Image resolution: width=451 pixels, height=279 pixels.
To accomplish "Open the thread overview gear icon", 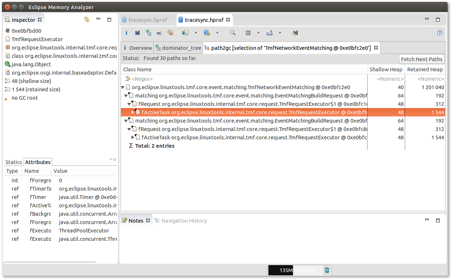I will click(170, 33).
